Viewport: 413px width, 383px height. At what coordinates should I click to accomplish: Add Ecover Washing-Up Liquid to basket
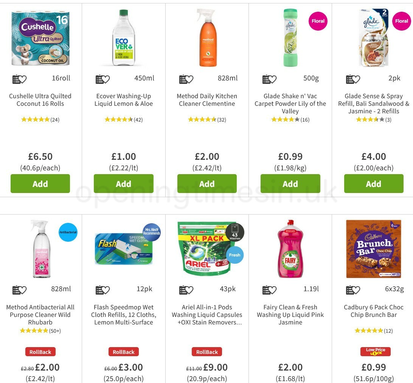pos(124,184)
